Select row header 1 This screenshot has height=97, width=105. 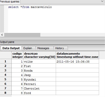6,61
